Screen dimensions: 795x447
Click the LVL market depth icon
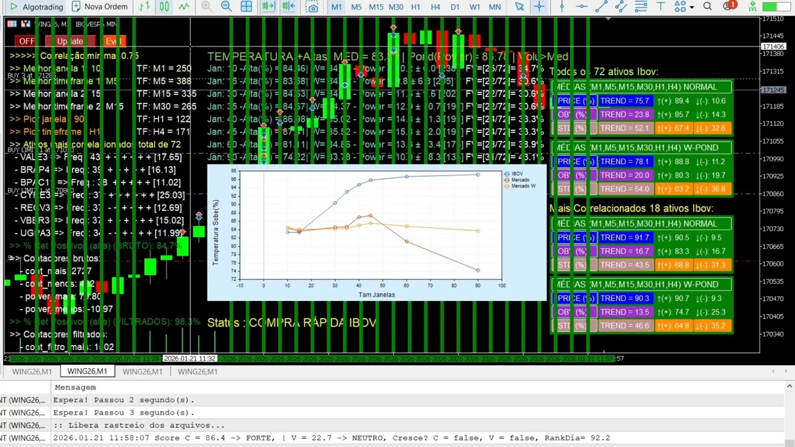[753, 7]
